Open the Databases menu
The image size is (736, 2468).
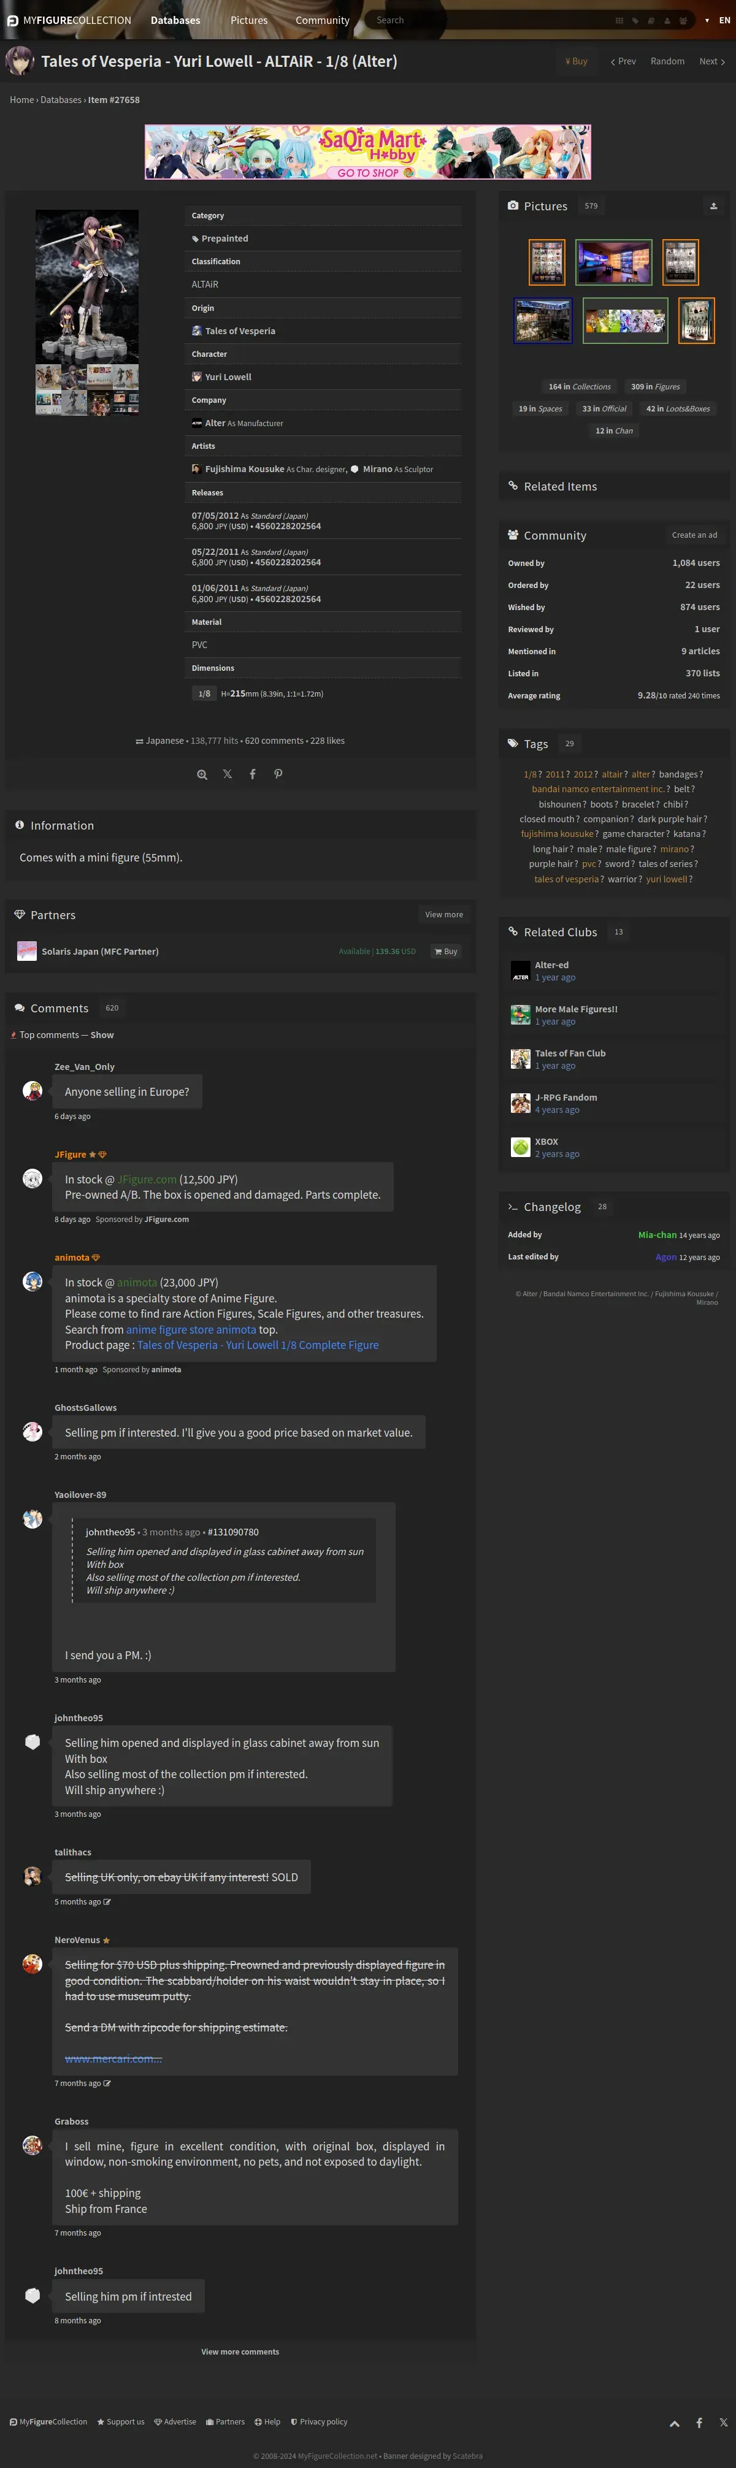(175, 20)
